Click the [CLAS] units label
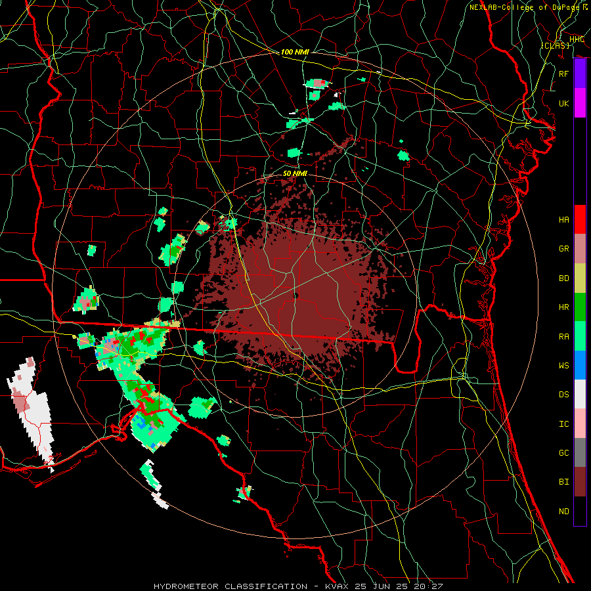Viewport: 591px width, 591px height. coord(555,45)
